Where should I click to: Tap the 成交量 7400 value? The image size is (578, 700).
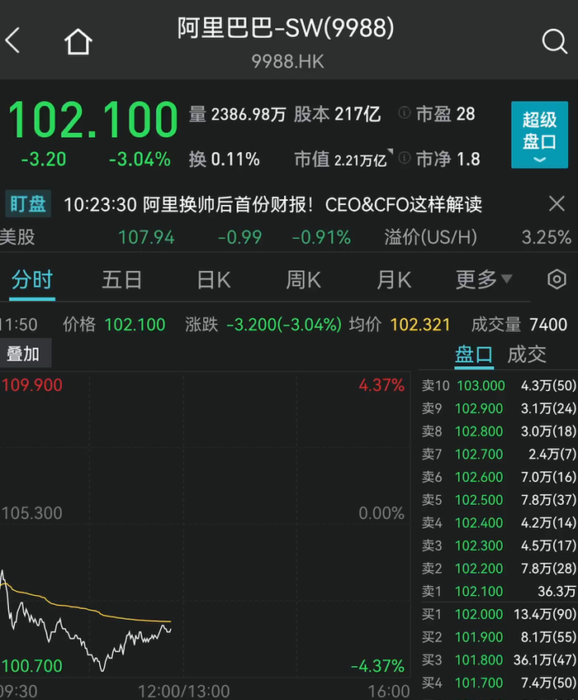tap(548, 325)
